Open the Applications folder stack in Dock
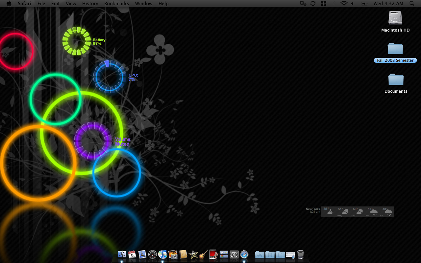421x263 pixels. [260, 254]
